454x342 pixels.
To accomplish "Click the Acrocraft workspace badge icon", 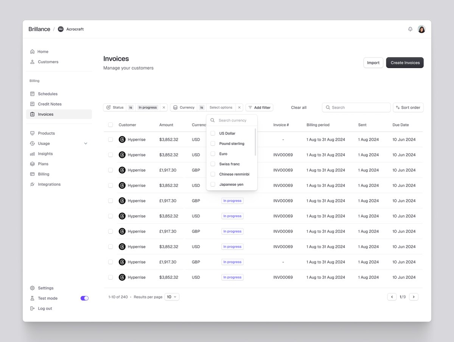I will click(61, 29).
